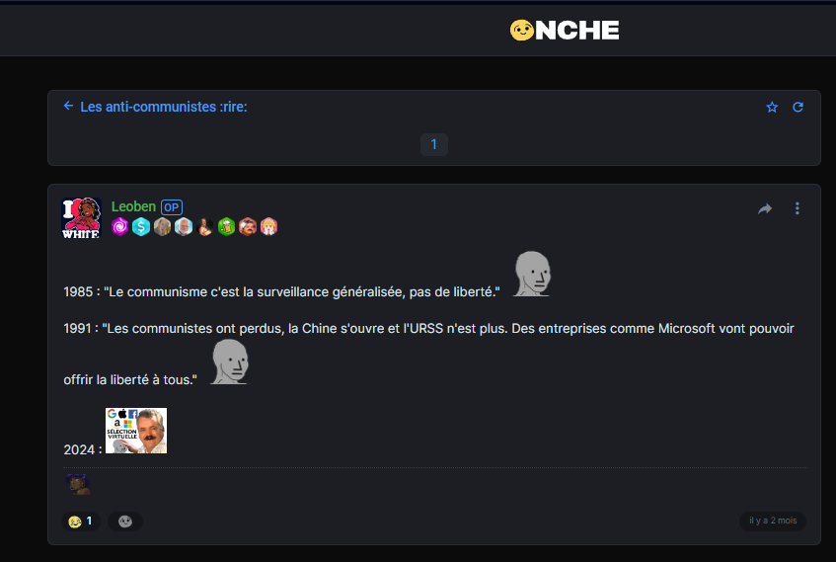Open the post's three-dot options menu
This screenshot has width=836, height=562.
pos(798,208)
